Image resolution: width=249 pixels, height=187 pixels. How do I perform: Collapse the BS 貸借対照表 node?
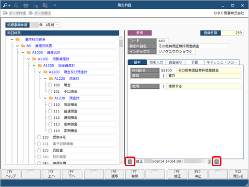17,46
